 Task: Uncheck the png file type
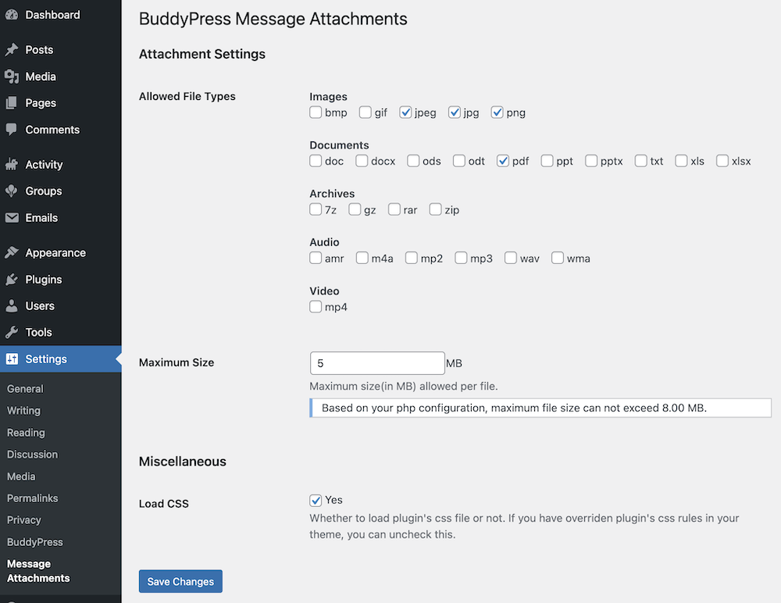tap(497, 112)
